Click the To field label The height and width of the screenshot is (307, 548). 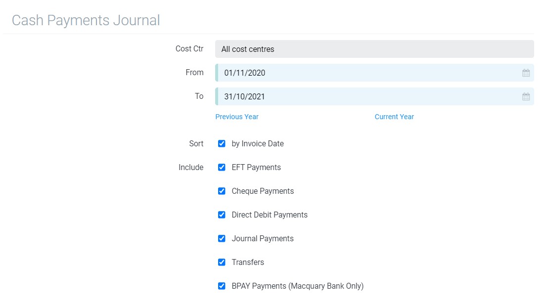click(199, 96)
